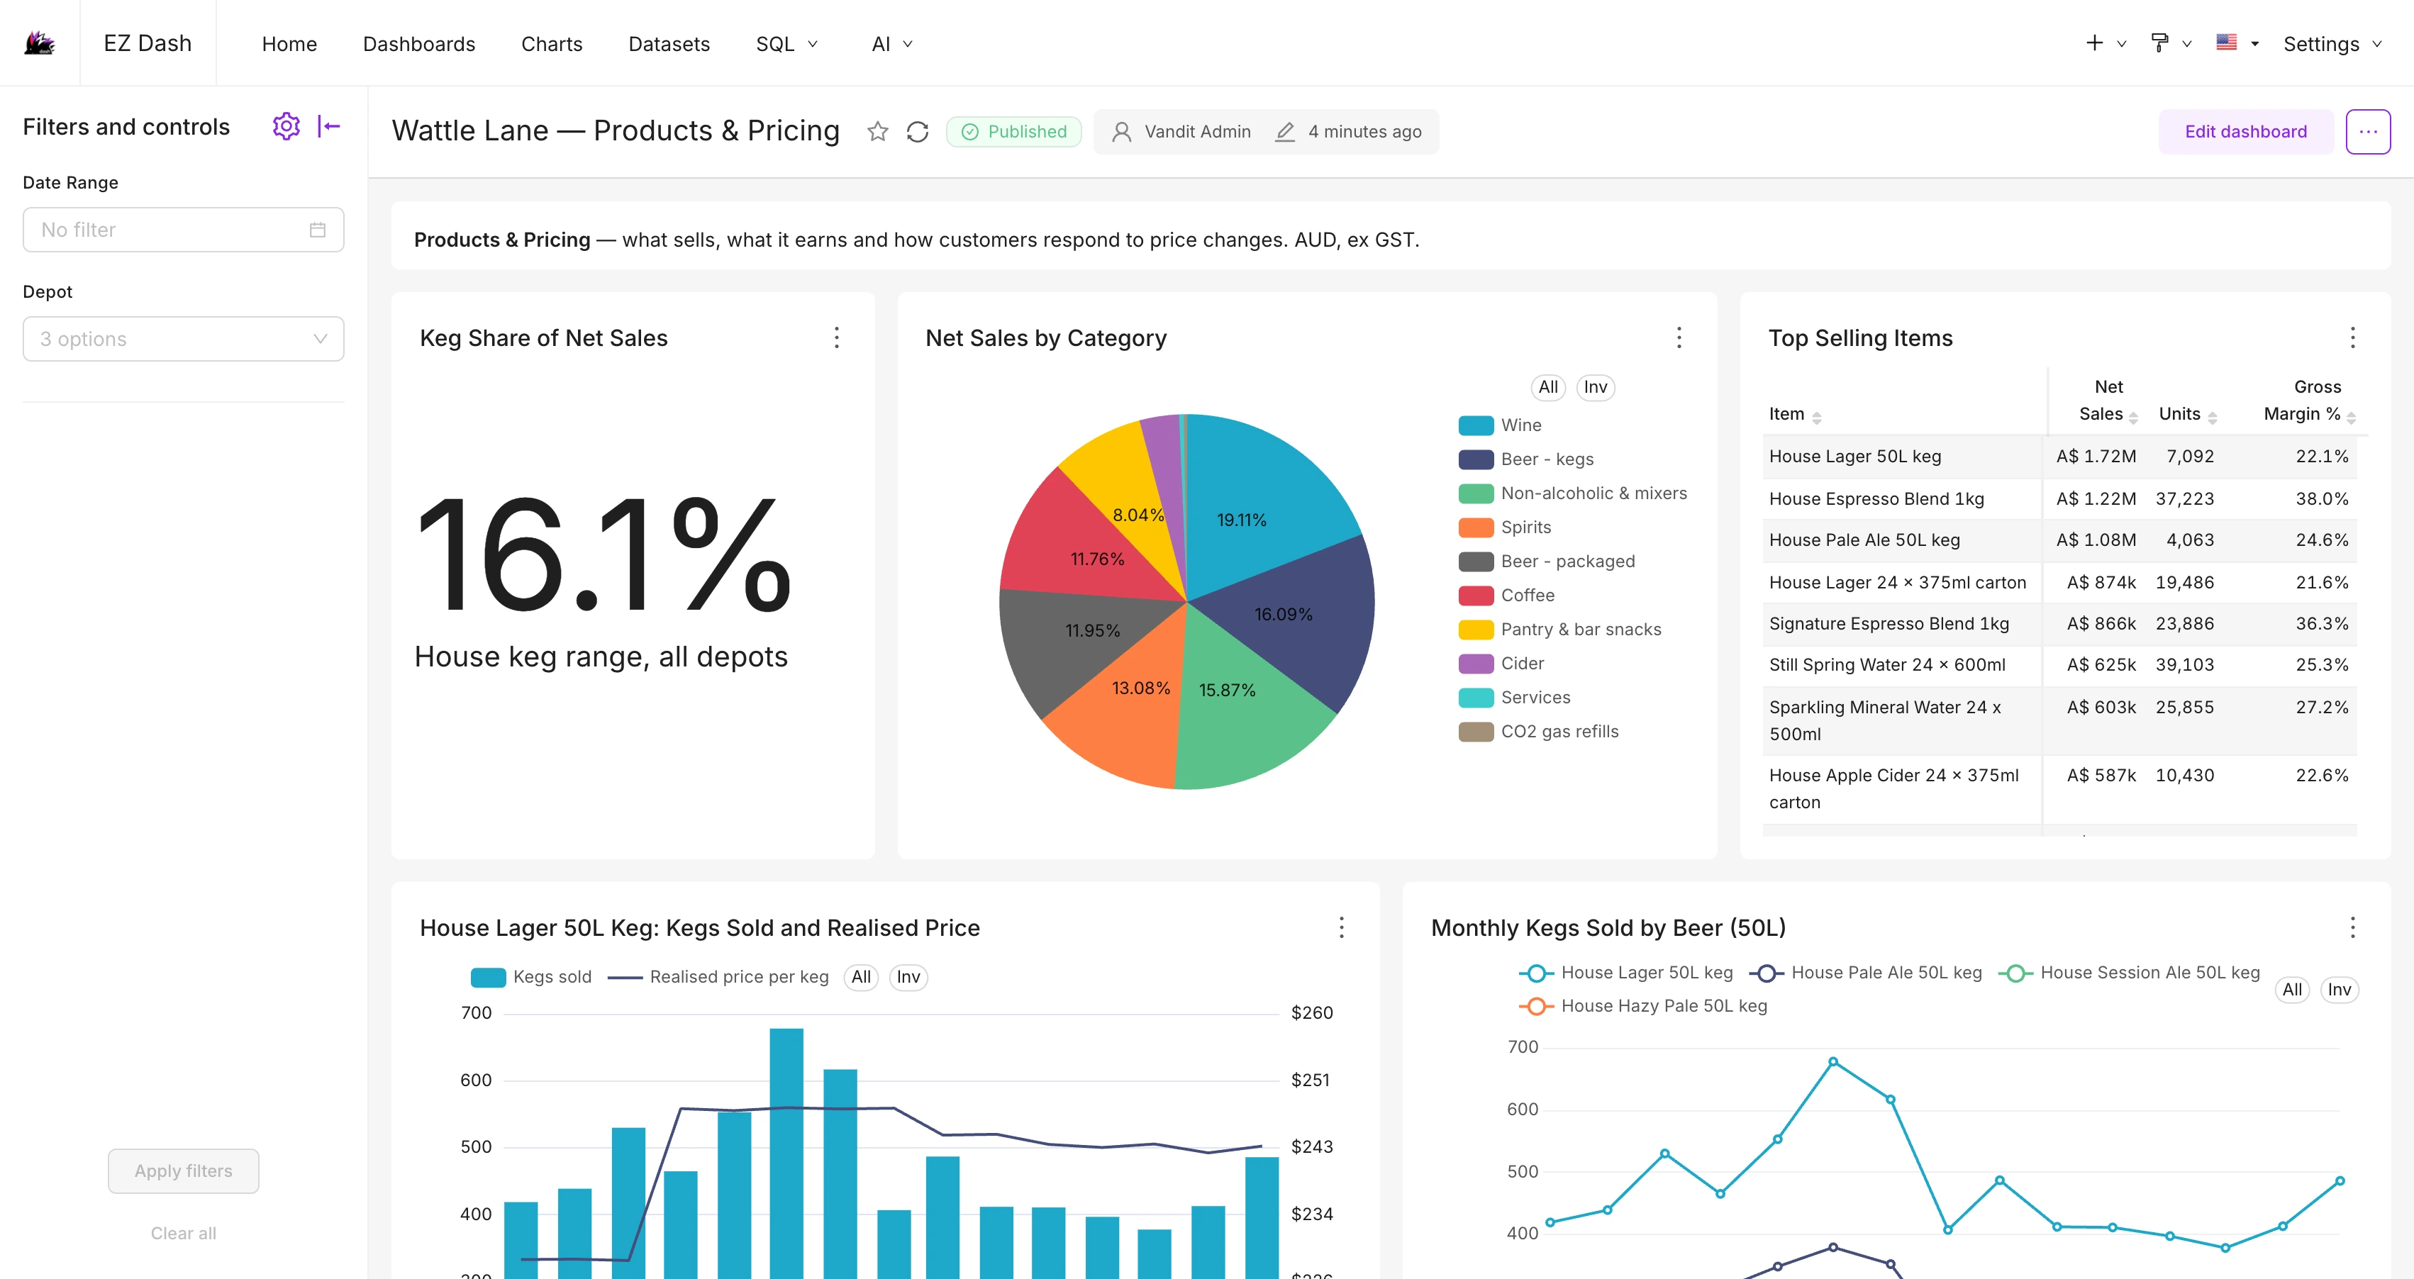2414x1279 pixels.
Task: Refresh the dashboard with circular arrow icon
Action: (918, 131)
